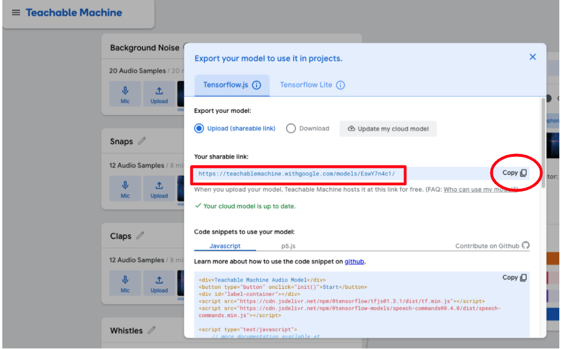The image size is (561, 349).
Task: Click the 'Export your model:' label
Action: tap(222, 111)
